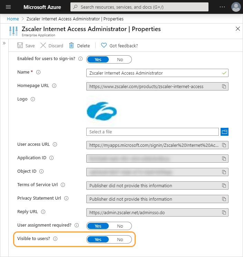Click the application Name text field
243x257 pixels.
154,73
